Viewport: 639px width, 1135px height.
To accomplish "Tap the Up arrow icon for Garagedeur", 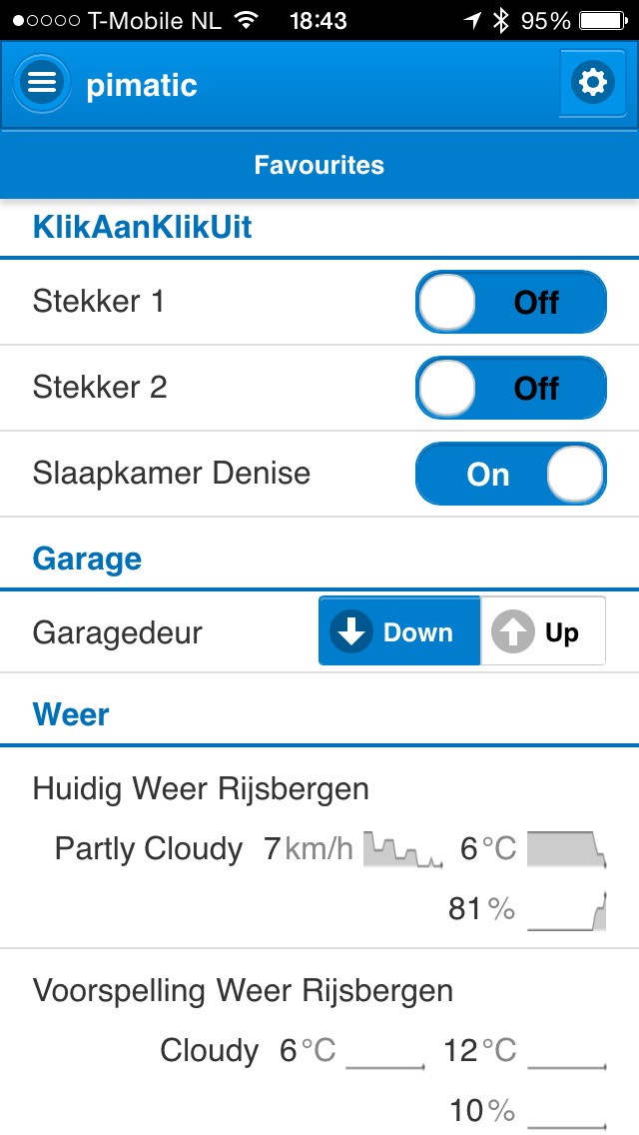I will click(x=513, y=632).
